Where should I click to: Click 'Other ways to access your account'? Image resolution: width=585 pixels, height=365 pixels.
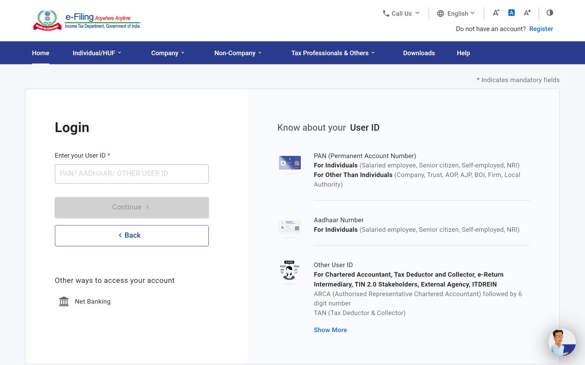(115, 281)
